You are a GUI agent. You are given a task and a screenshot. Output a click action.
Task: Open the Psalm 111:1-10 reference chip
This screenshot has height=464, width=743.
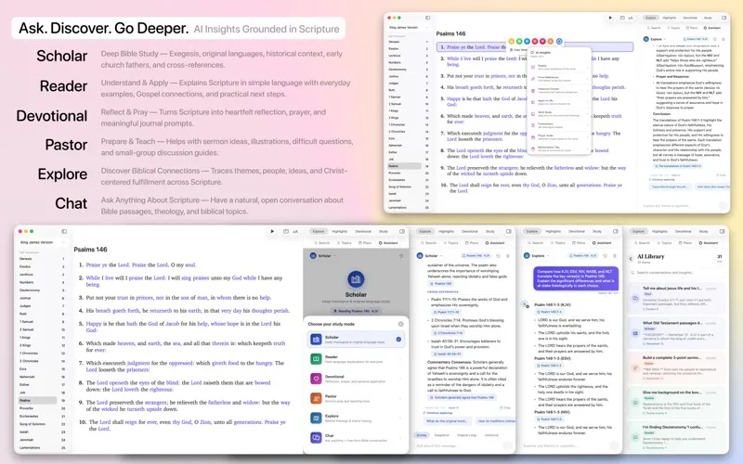448,313
